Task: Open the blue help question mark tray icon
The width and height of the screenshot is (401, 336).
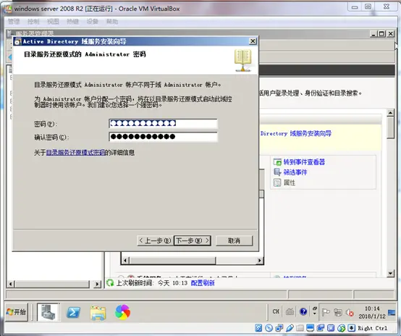Action: (x=303, y=311)
